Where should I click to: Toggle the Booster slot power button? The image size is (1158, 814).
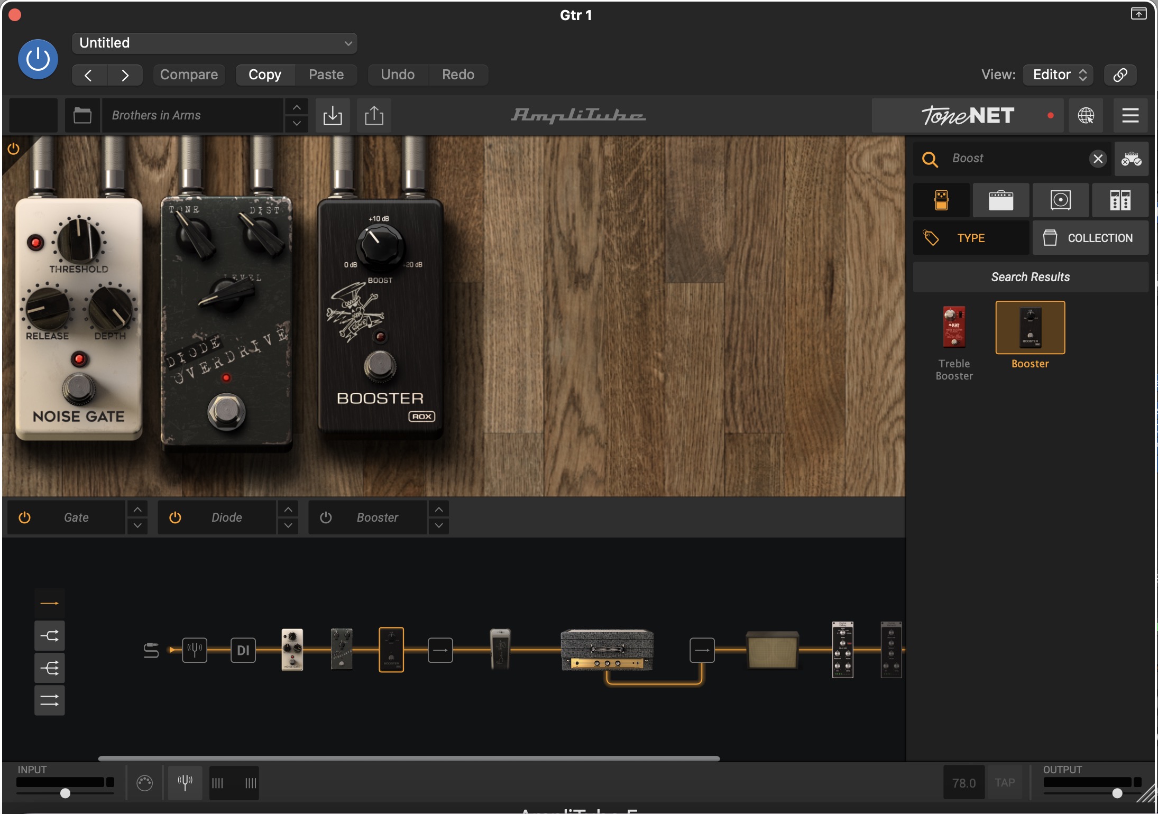(x=326, y=517)
